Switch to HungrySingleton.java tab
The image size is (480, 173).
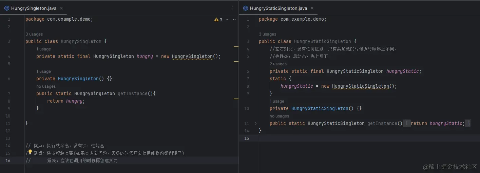[34, 8]
